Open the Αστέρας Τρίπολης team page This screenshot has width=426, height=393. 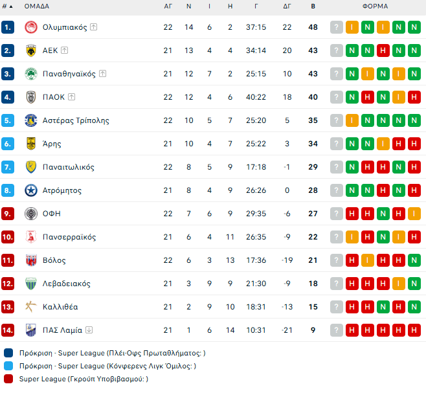(76, 120)
